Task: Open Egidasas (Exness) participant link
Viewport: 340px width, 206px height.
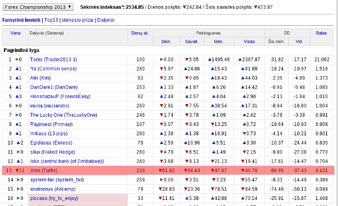Action: pyautogui.click(x=51, y=143)
